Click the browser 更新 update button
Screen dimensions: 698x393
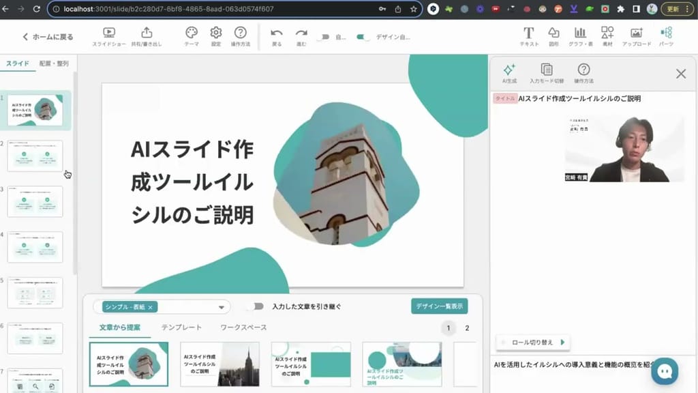click(676, 9)
